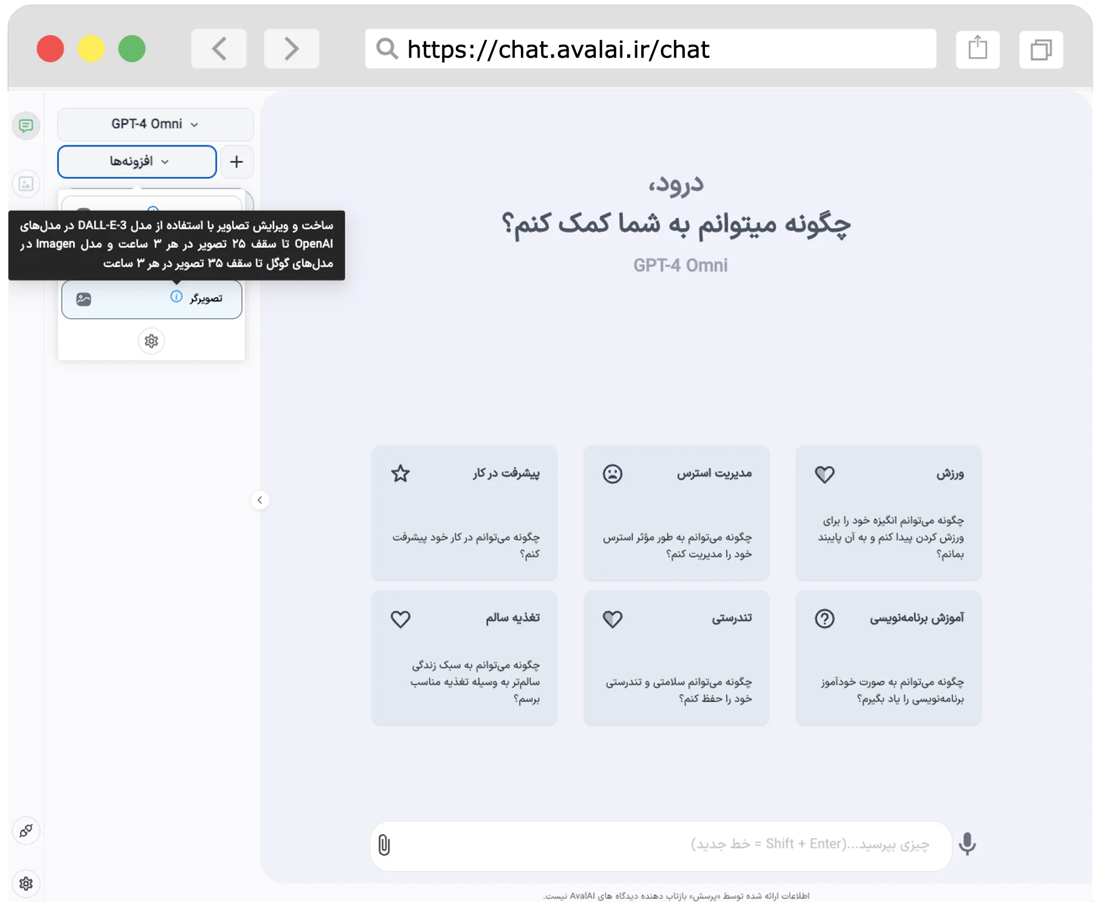This screenshot has height=902, width=1096.
Task: Click the GPT-4 Omni subtitle under the greeting
Action: [680, 265]
